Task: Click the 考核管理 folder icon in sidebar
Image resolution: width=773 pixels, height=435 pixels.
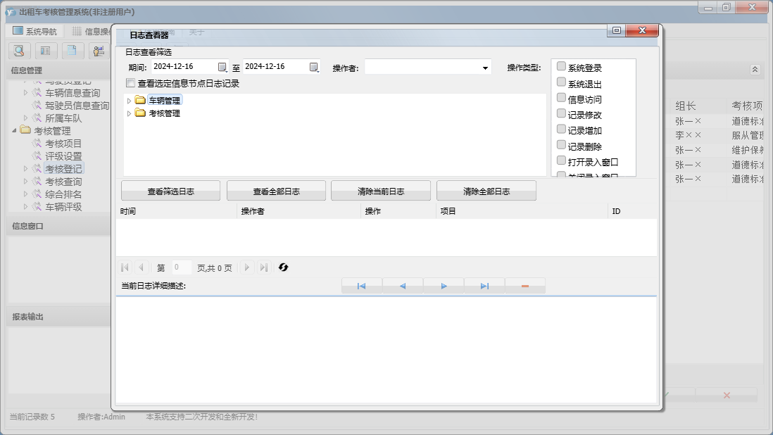Action: point(25,130)
